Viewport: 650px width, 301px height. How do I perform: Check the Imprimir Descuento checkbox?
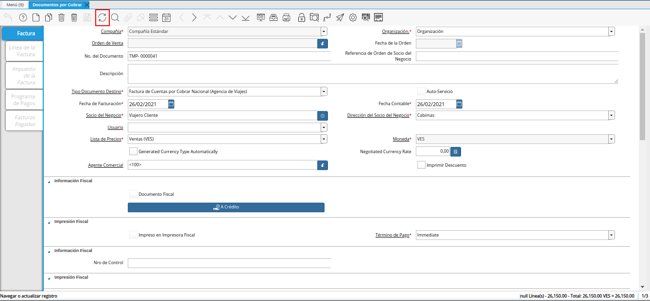click(x=421, y=165)
